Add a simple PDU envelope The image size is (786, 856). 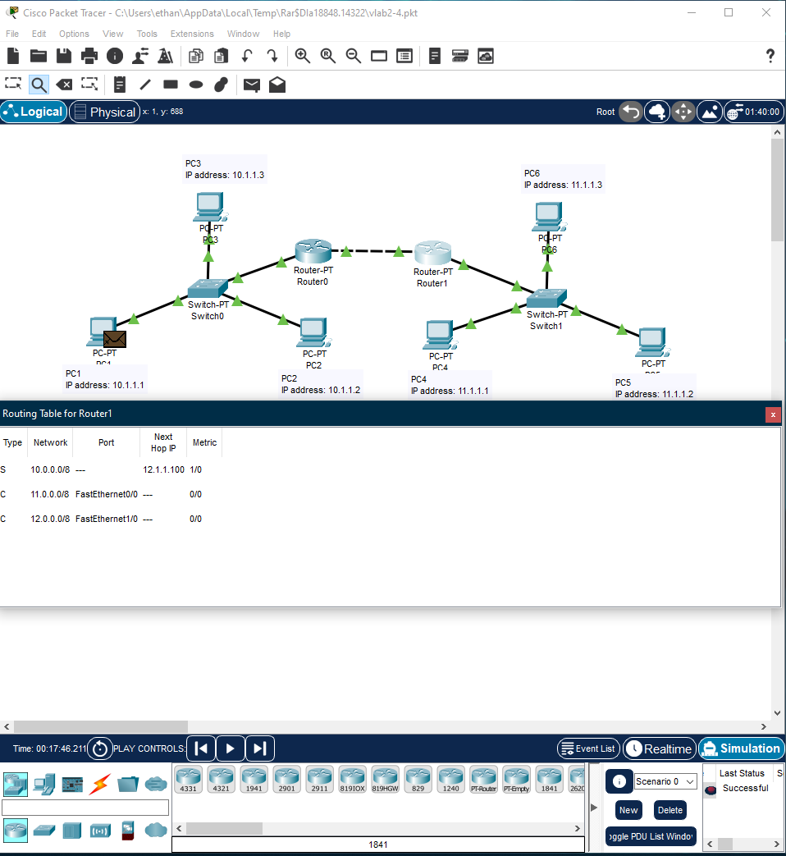pyautogui.click(x=252, y=85)
